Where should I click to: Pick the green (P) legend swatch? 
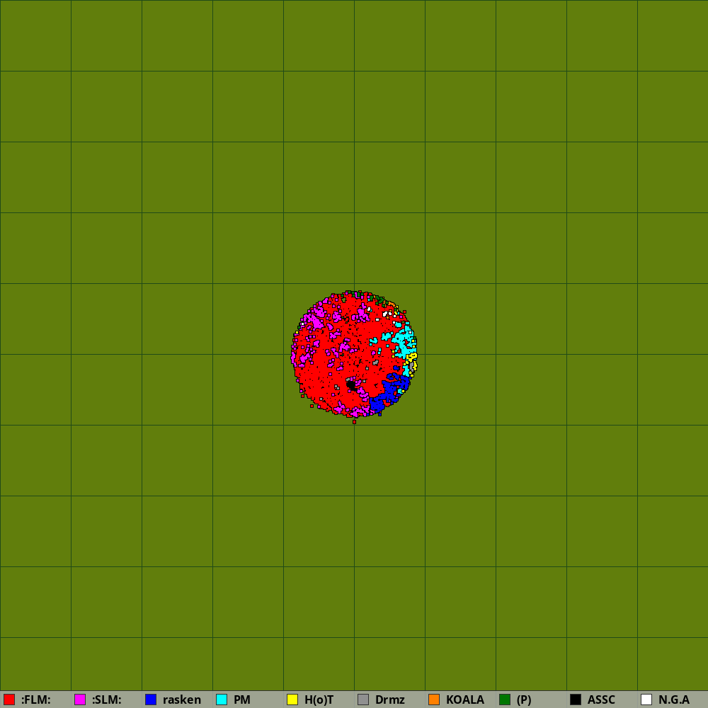[505, 700]
